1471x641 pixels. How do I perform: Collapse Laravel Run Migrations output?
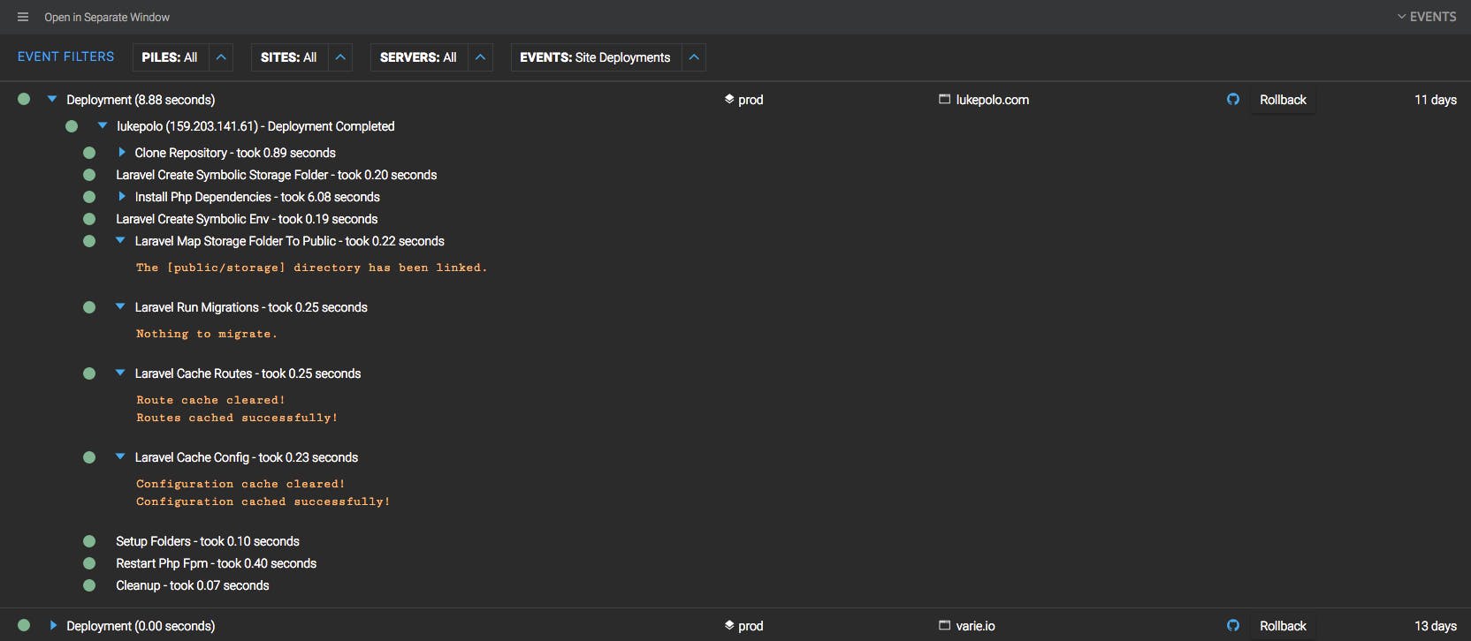(120, 307)
